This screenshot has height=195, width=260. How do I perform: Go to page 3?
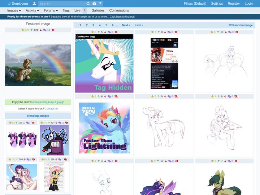(x=93, y=25)
